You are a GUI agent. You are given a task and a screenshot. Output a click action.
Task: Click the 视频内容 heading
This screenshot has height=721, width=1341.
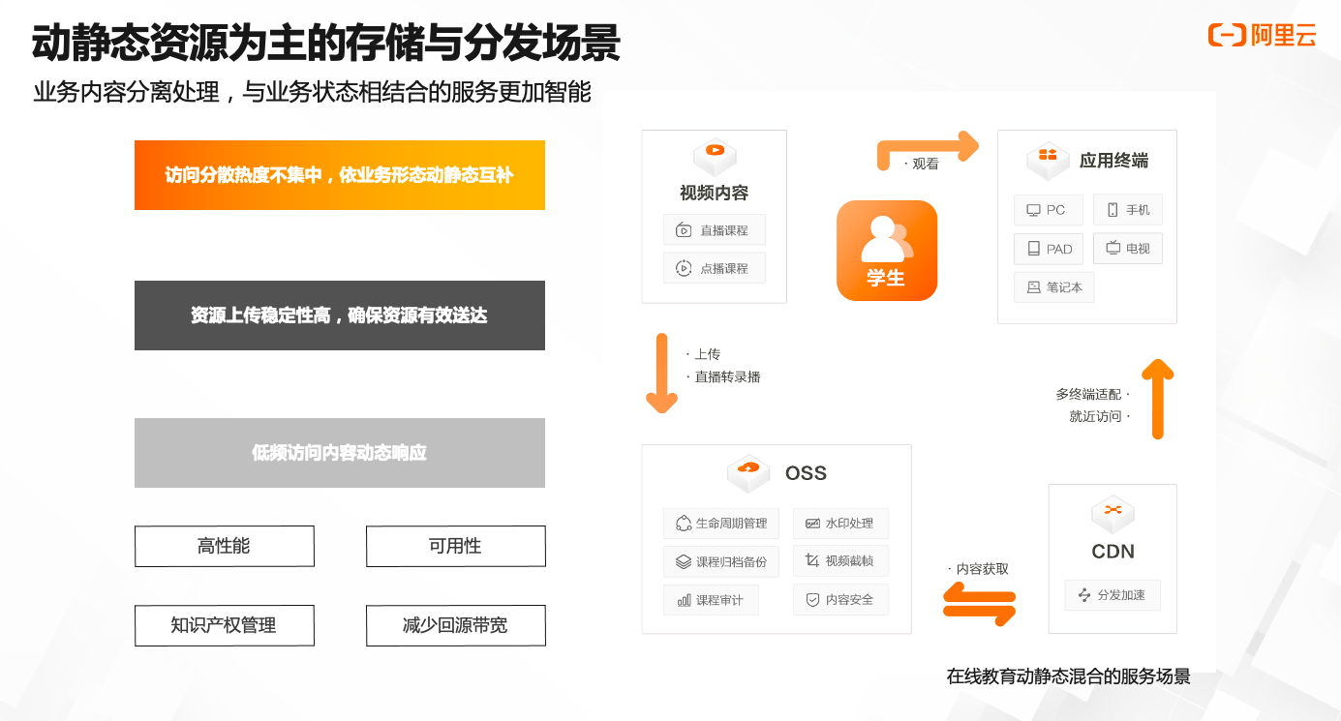click(715, 193)
